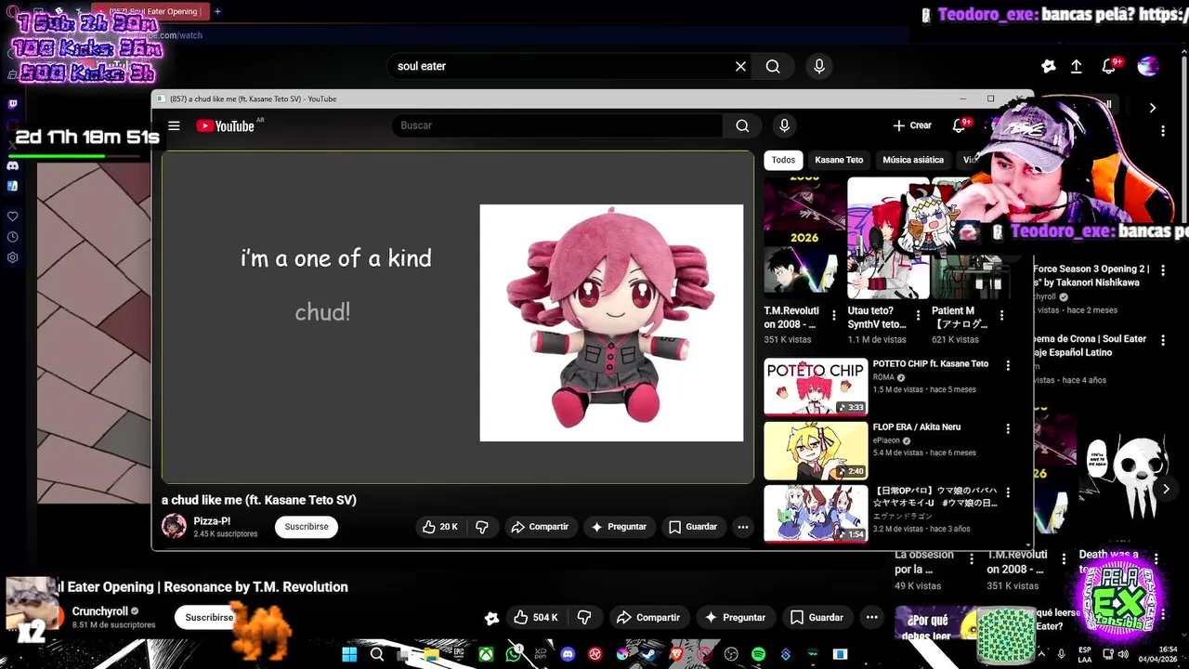This screenshot has height=669, width=1189.
Task: Open options menu for Utau teto? video
Action: click(x=918, y=316)
